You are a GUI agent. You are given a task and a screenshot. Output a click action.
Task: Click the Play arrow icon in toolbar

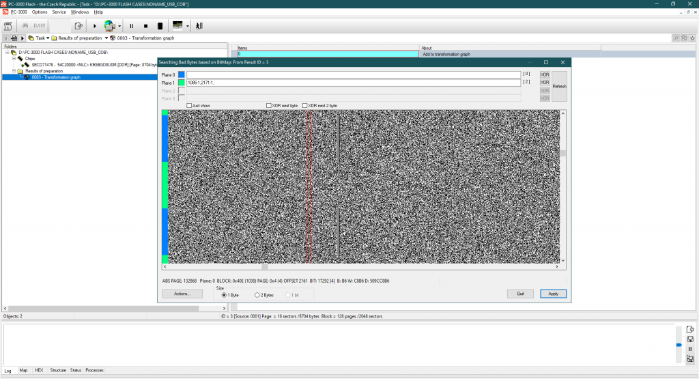tap(94, 26)
